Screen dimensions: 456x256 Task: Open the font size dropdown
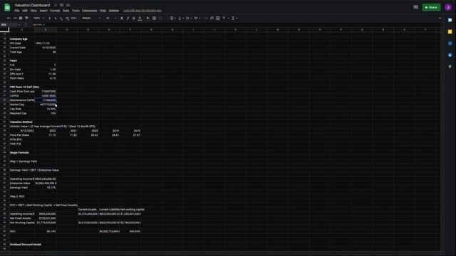click(x=110, y=18)
